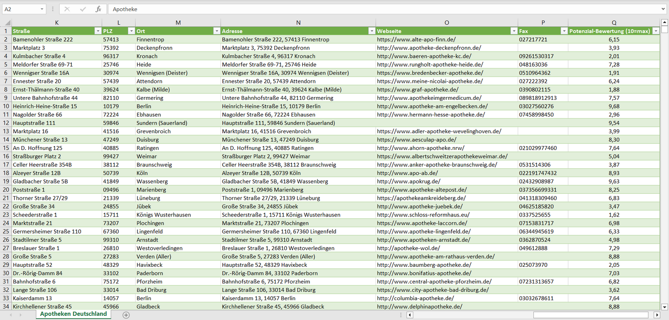The height and width of the screenshot is (320, 669).
Task: Click the vertical scrollbar up arrow
Action: 665,22
